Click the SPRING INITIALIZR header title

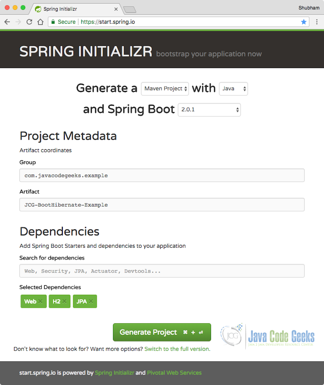pyautogui.click(x=86, y=51)
